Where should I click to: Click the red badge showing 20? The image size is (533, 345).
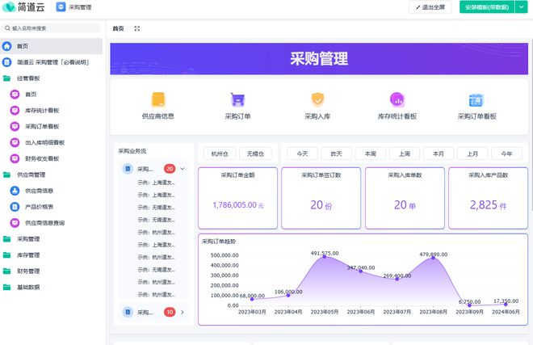pos(170,169)
